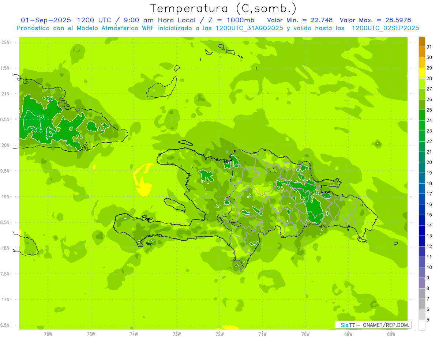Click the "24" colorbar scale label

[429, 120]
